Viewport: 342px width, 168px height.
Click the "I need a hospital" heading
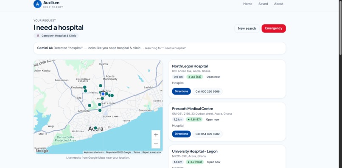click(x=58, y=28)
